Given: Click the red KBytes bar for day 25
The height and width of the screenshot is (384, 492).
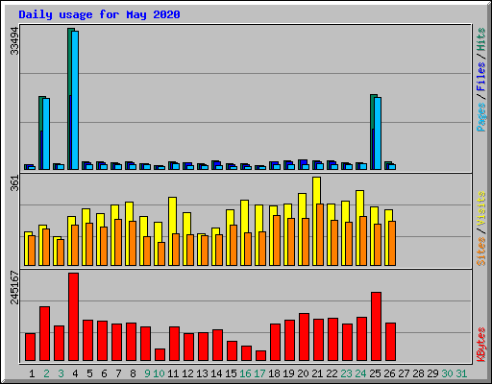Looking at the screenshot, I should point(376,326).
